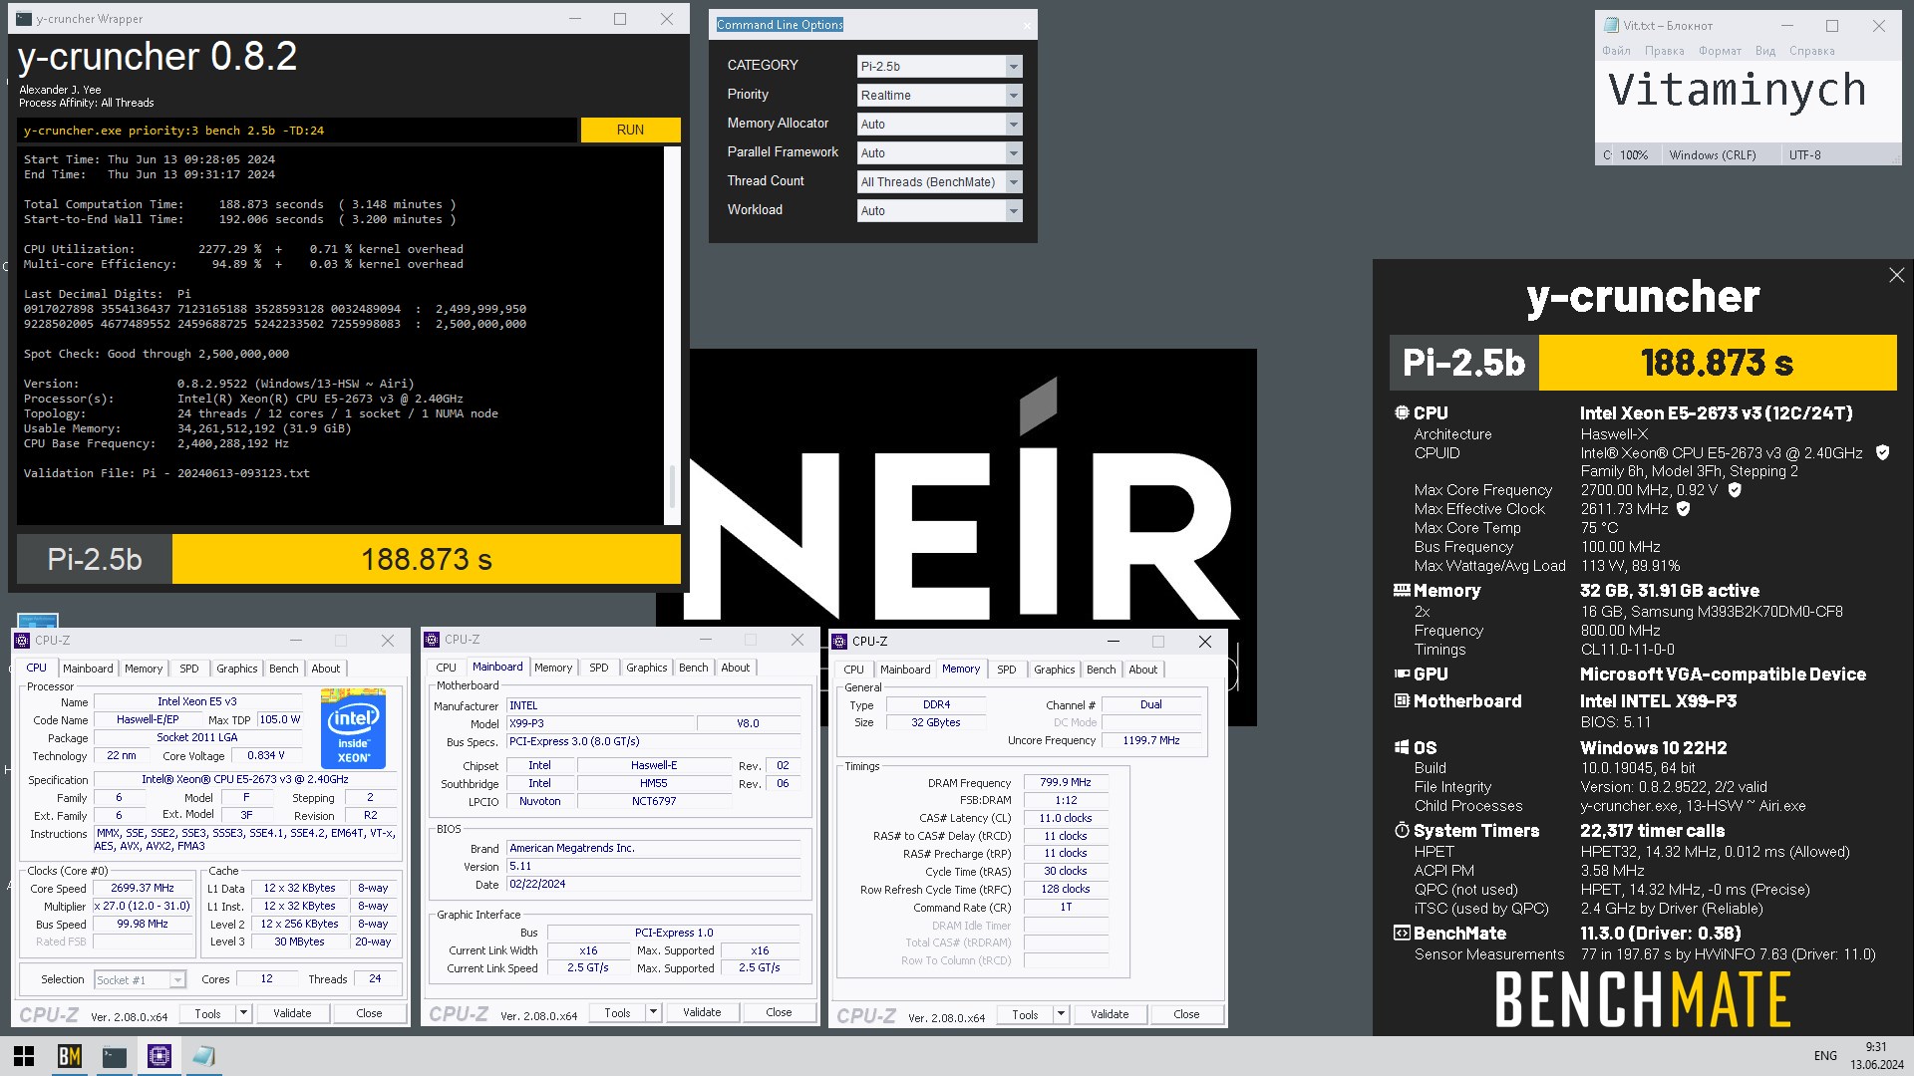Image resolution: width=1914 pixels, height=1076 pixels.
Task: Switch to the SPD tab in the CPU-Z CPU window
Action: (x=189, y=669)
